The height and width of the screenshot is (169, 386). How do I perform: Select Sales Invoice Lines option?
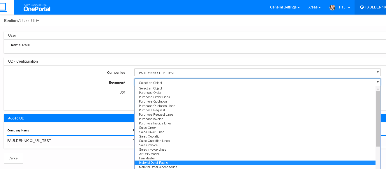click(x=152, y=149)
